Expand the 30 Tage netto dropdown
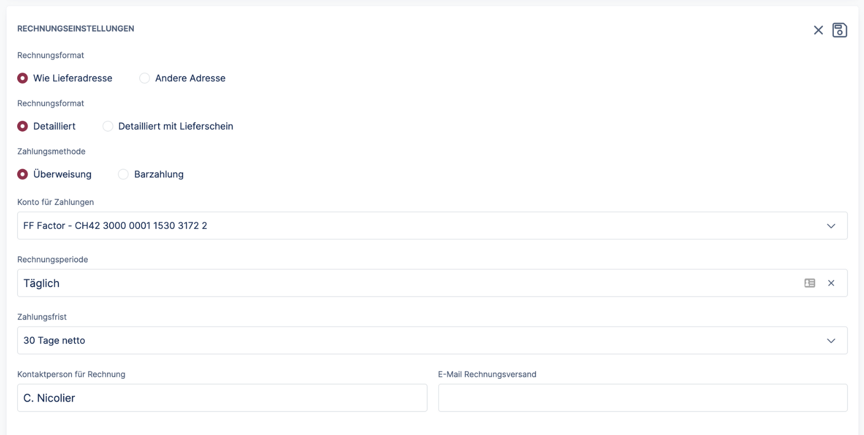The image size is (864, 435). 416,341
